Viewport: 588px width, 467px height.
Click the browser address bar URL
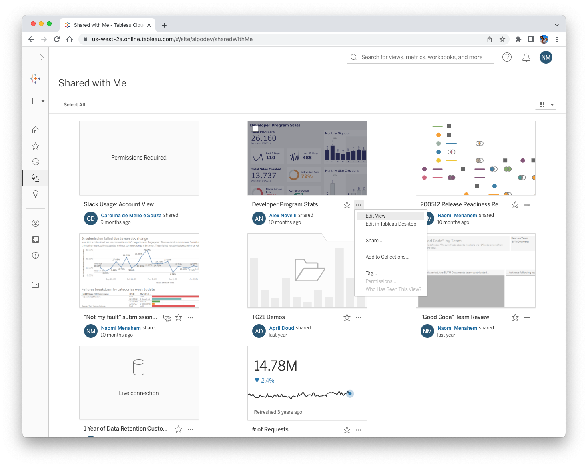(x=172, y=39)
